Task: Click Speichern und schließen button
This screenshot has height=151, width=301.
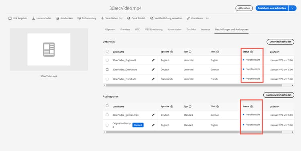Action: coord(272,8)
